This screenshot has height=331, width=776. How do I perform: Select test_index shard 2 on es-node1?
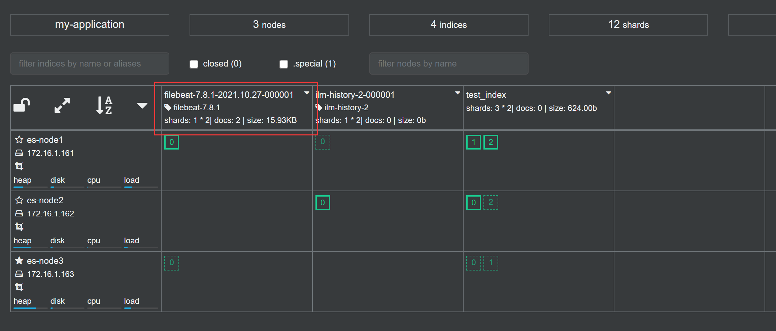click(491, 142)
